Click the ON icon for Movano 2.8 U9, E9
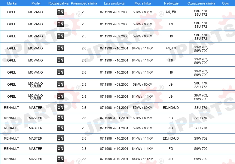Screen dimensions: 235x164 coord(60,48)
